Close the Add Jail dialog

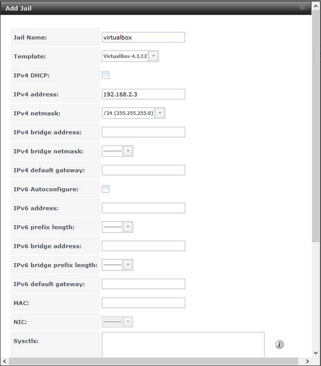[302, 7]
